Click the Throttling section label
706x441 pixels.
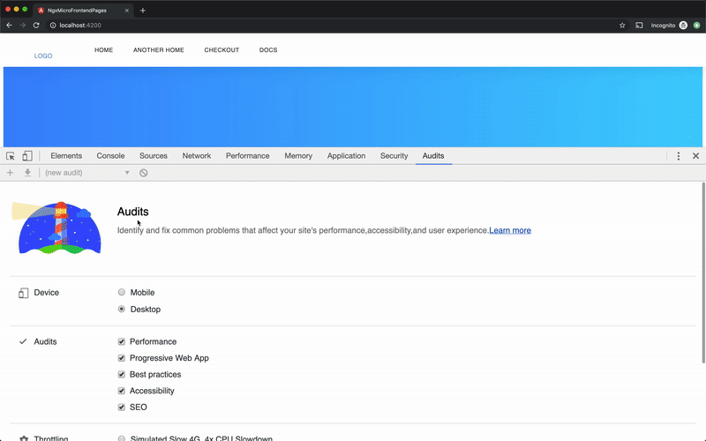[51, 438]
